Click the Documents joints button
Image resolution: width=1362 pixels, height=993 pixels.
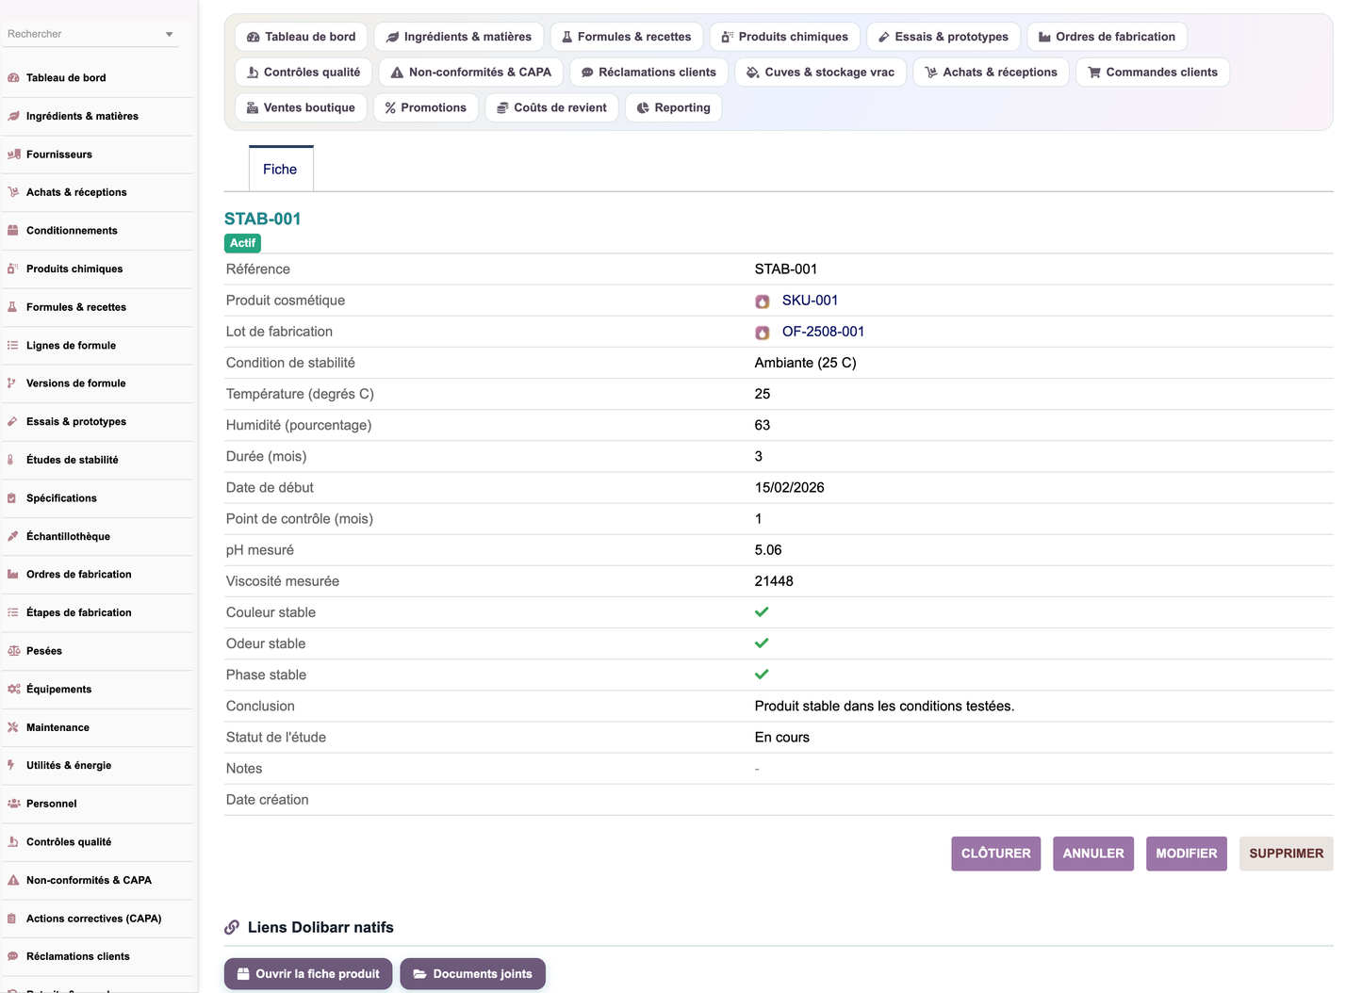tap(472, 974)
